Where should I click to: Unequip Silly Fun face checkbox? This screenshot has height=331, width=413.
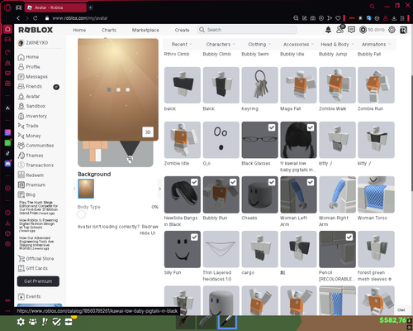194,237
